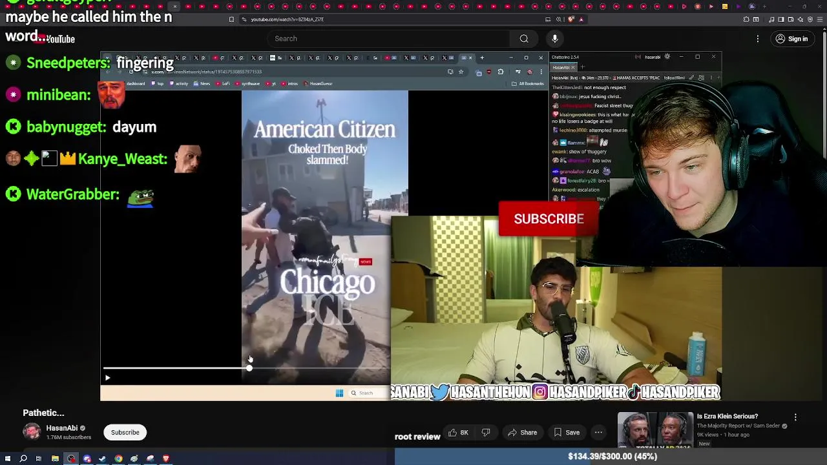Viewport: 827px width, 465px height.
Task: Open Task View on the taskbar
Action: click(x=39, y=459)
